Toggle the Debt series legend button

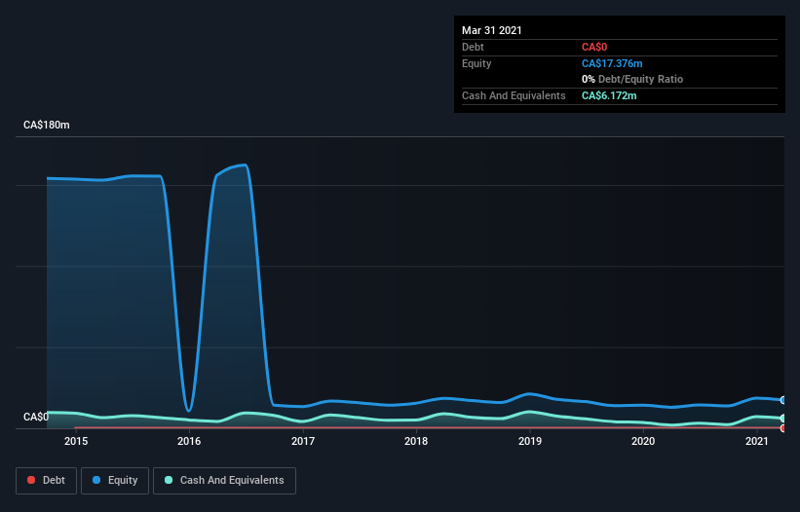point(46,481)
